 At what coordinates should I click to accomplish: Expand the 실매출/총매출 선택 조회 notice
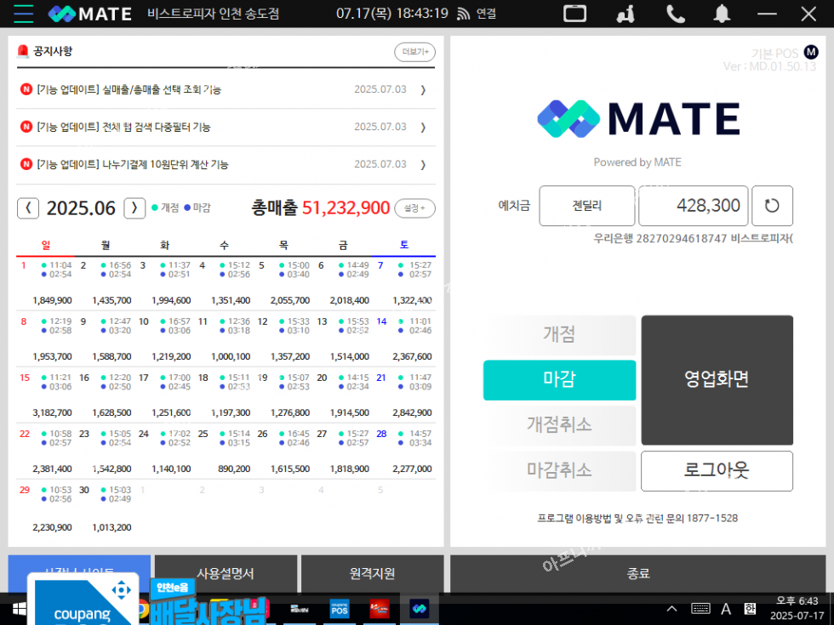coord(423,89)
